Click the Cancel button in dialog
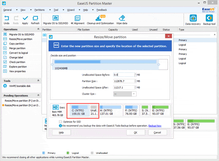Screen dimensions: 219x161 coord(157,133)
